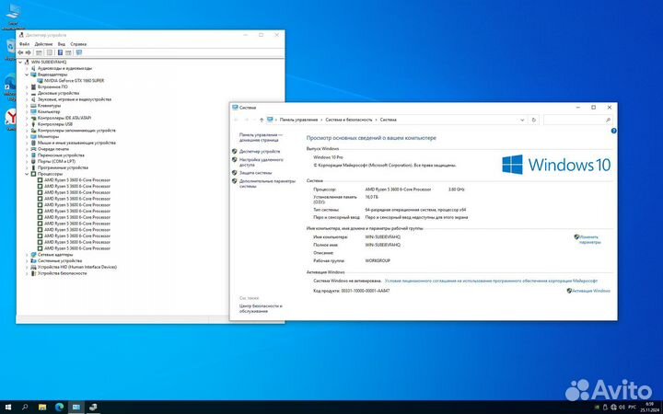Open Вид menu in Device Manager

point(62,44)
